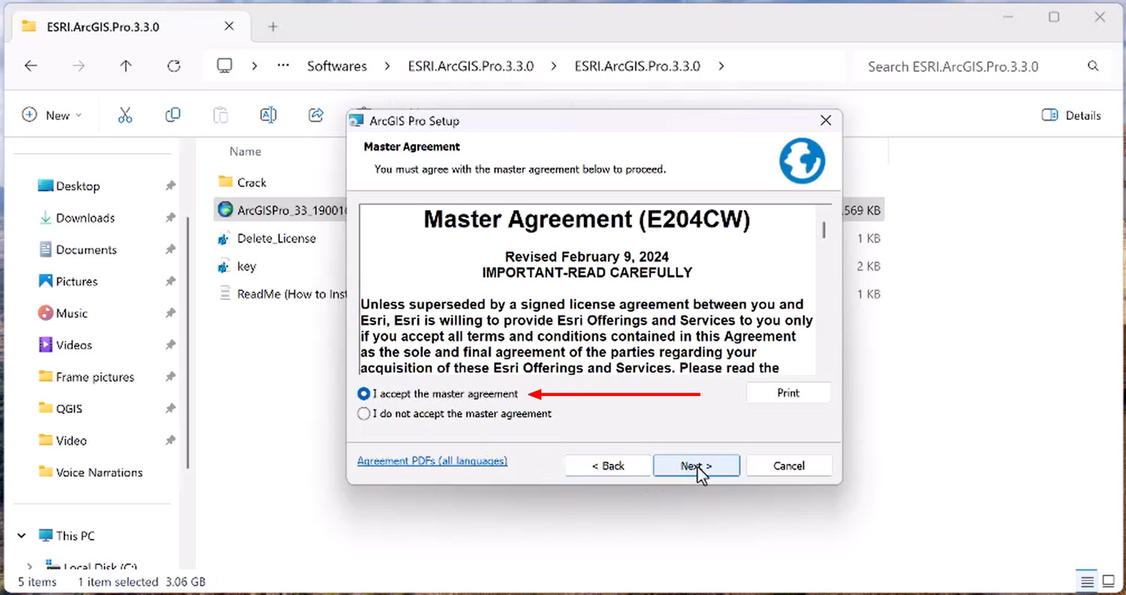Viewport: 1126px width, 595px height.
Task: Navigate back with the Back arrow
Action: coord(31,66)
